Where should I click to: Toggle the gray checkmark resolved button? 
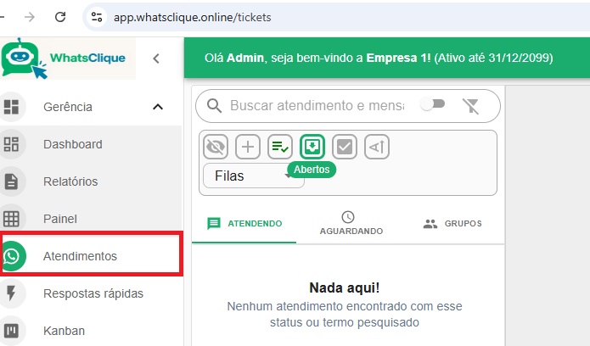point(345,147)
